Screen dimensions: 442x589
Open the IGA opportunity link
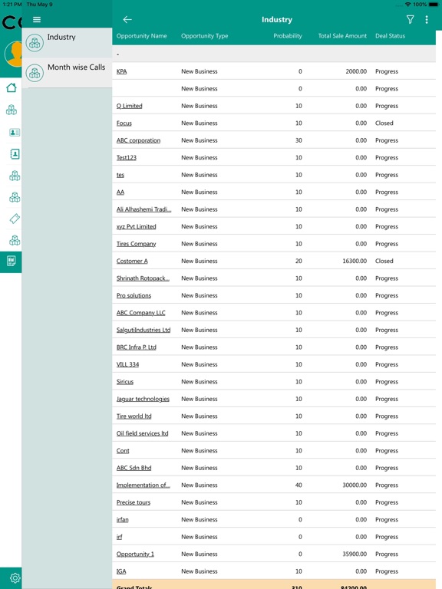coord(121,572)
